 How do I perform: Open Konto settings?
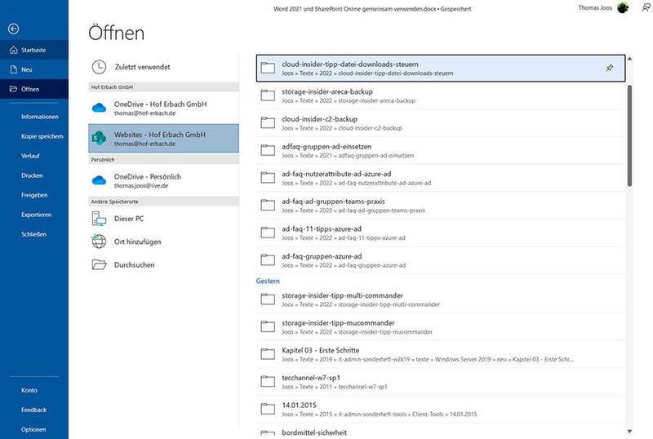29,390
